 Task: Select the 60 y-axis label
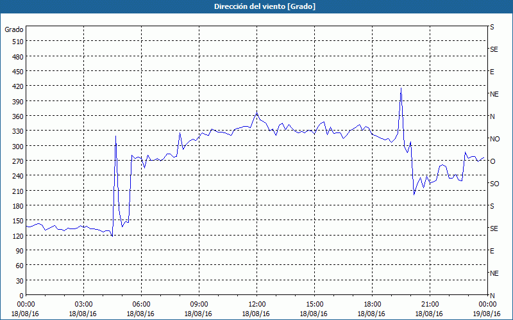(x=19, y=266)
